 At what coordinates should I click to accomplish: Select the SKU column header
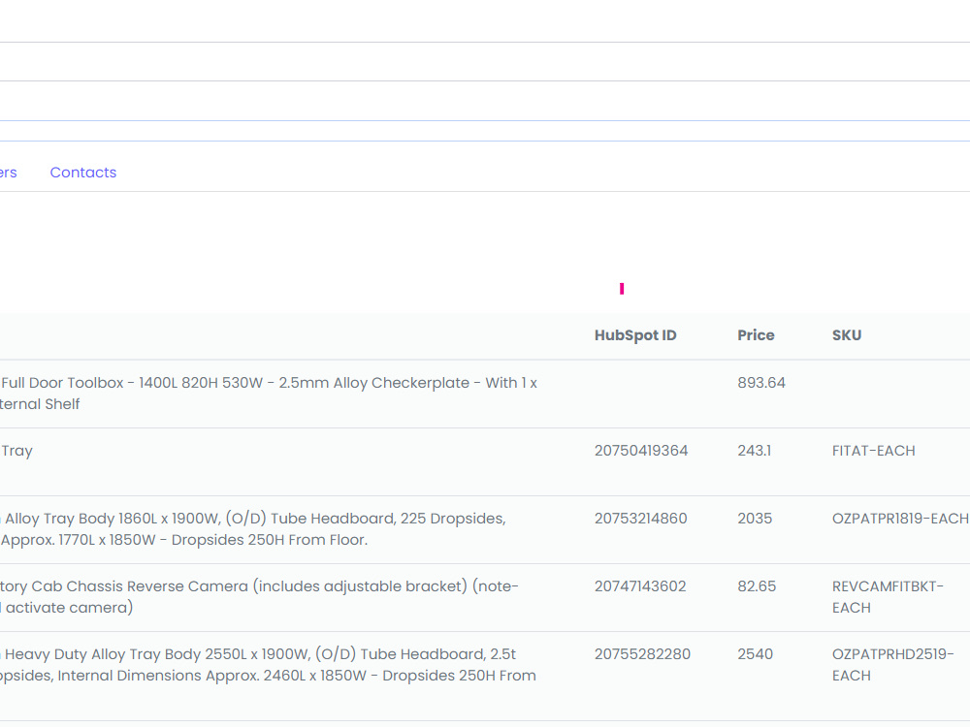(x=846, y=335)
